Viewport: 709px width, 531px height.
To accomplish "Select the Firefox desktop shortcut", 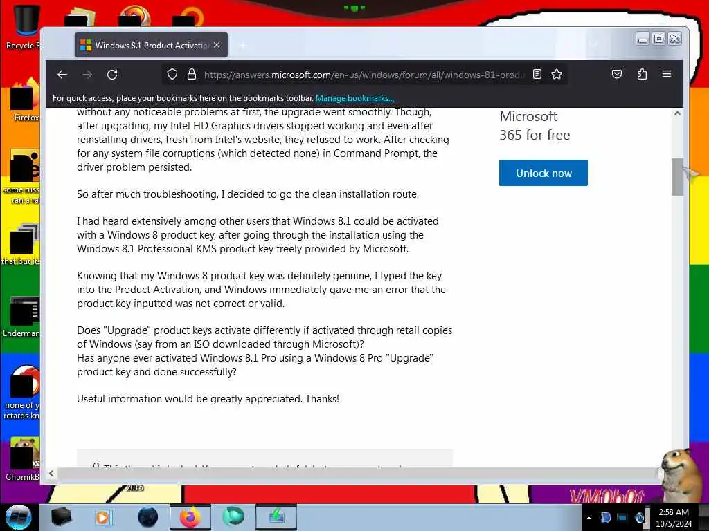I will point(26,100).
